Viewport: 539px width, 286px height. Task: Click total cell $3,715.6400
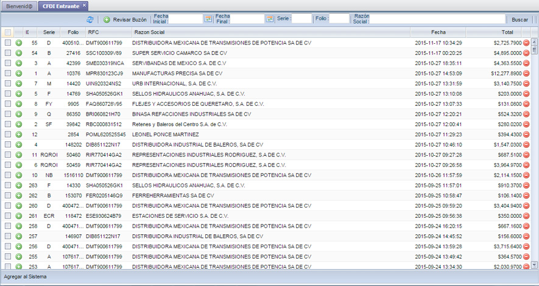pos(508,246)
